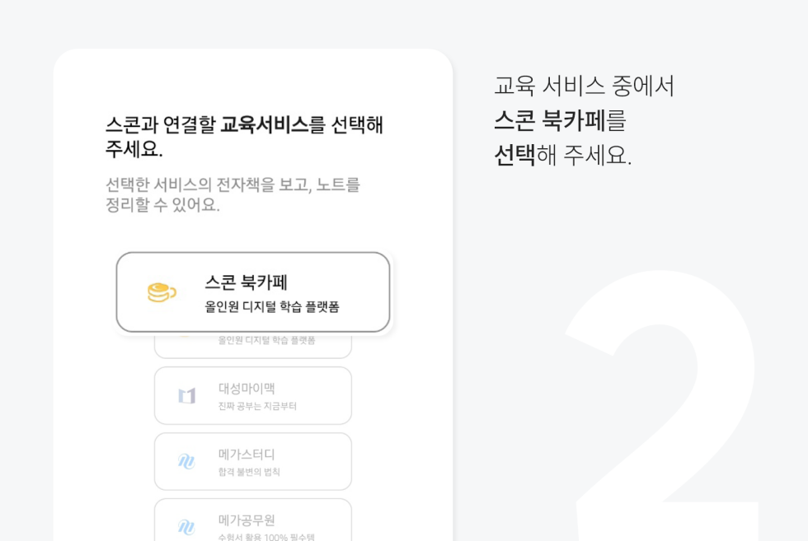
Task: Click the 메가스터디 blue swirl logo icon
Action: click(x=186, y=461)
